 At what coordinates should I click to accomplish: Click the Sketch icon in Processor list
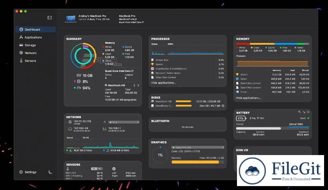[153, 64]
